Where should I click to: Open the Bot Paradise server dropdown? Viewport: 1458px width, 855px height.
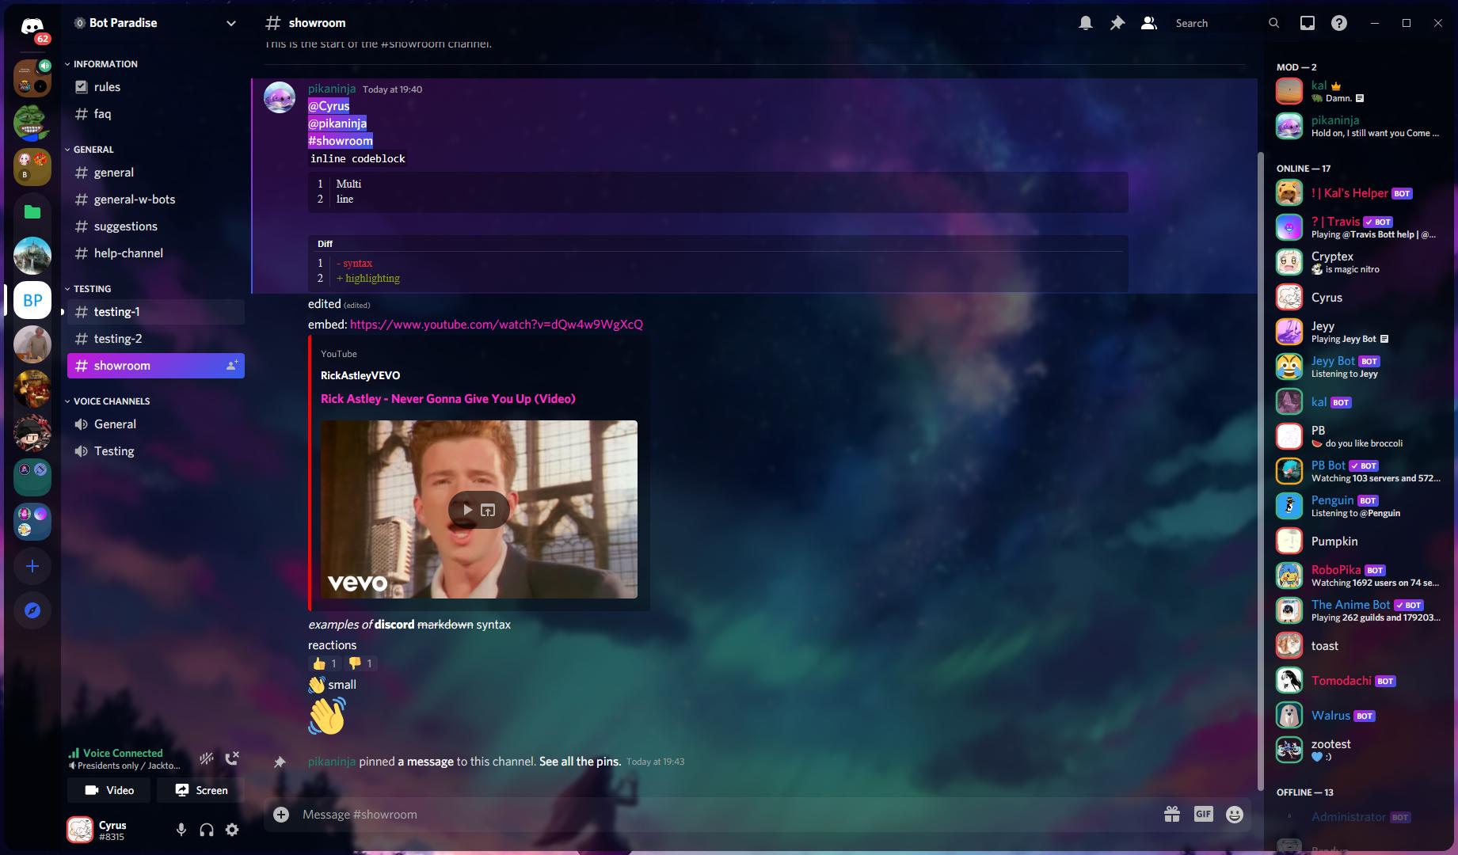pyautogui.click(x=230, y=23)
